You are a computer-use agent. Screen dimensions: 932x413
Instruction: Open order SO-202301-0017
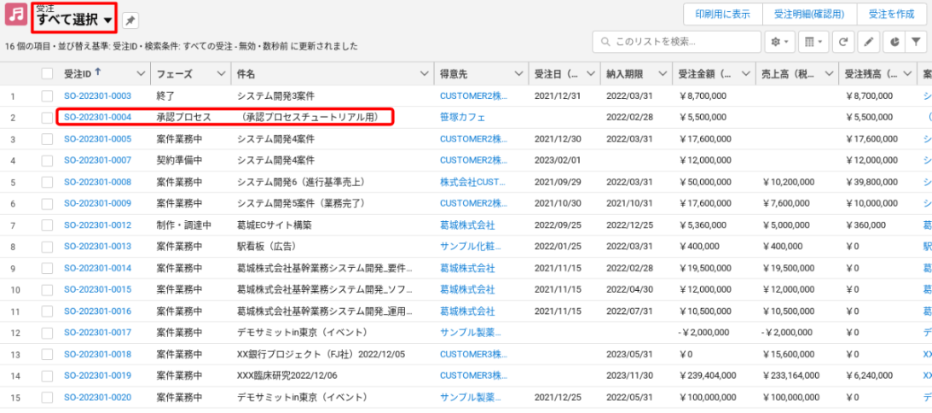[x=97, y=333]
